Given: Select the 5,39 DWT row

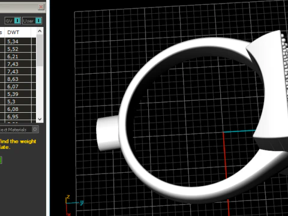Looking at the screenshot, I should click(x=18, y=94).
